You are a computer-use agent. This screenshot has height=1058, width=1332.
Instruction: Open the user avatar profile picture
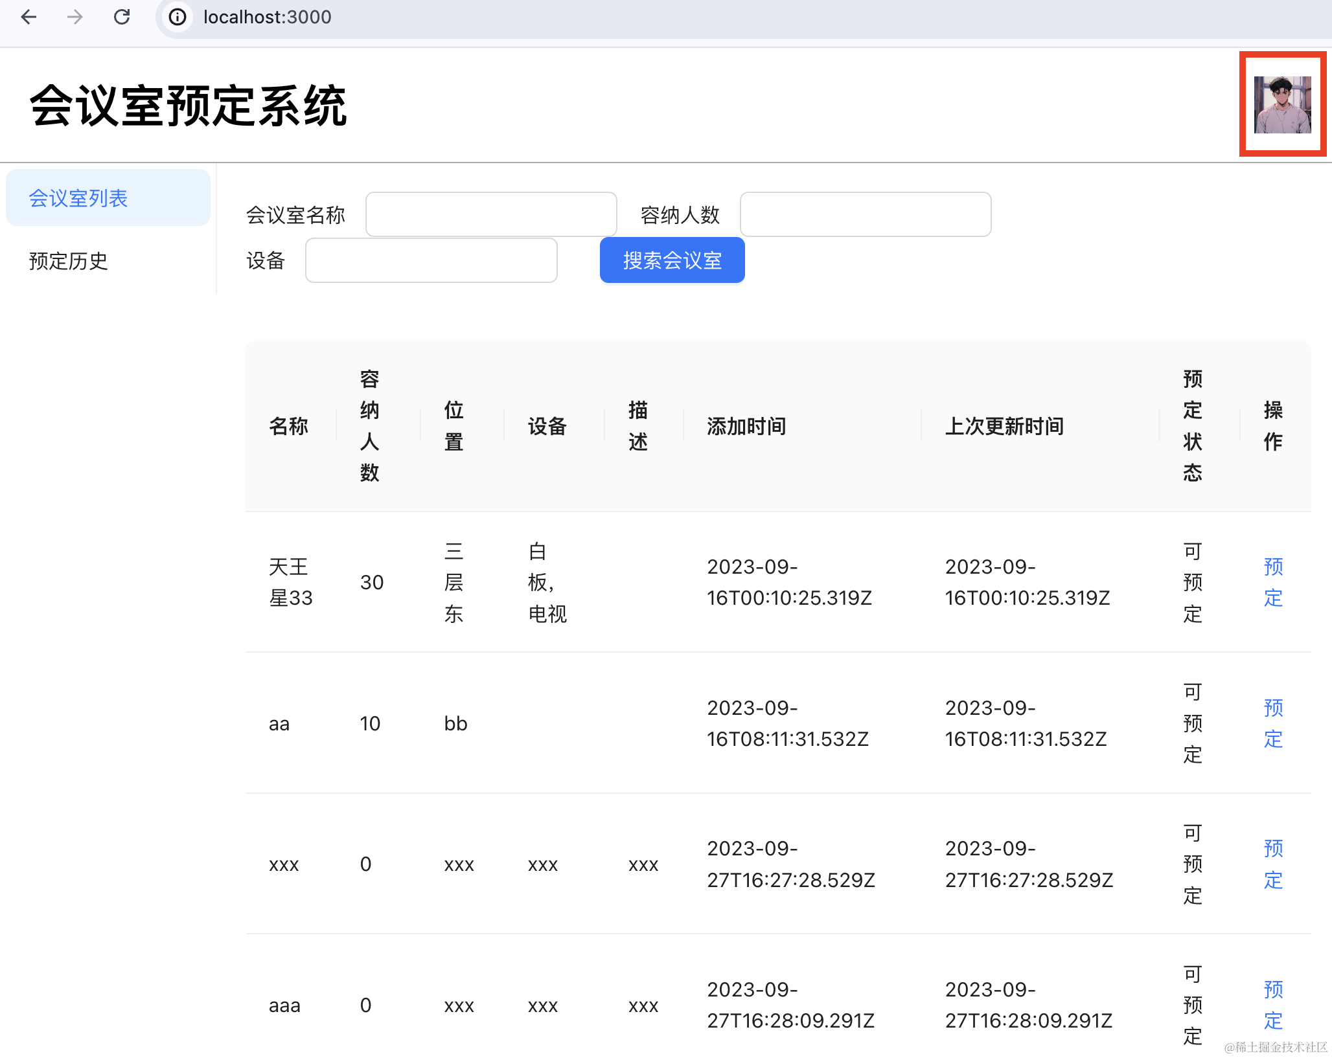[1282, 104]
